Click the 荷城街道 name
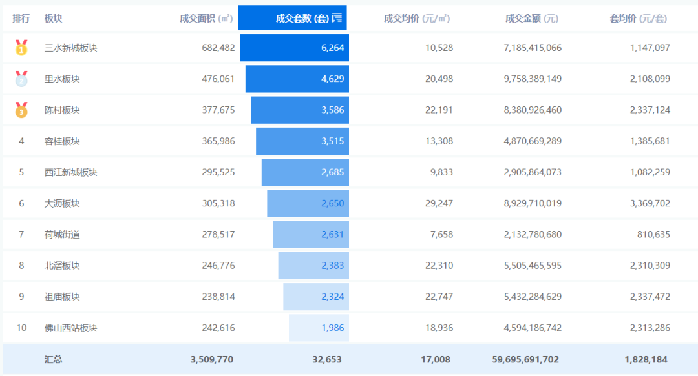The width and height of the screenshot is (698, 376). [x=62, y=235]
